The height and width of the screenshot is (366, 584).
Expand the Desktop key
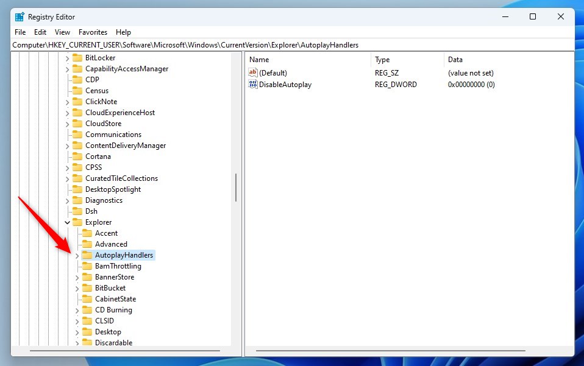[77, 333]
